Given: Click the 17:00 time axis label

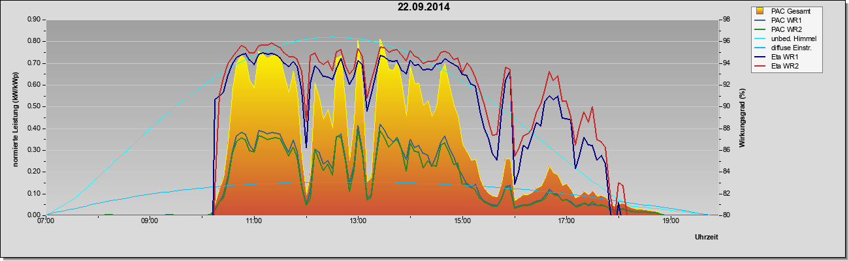Looking at the screenshot, I should (566, 222).
